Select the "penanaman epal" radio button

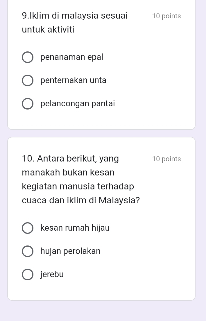28,58
